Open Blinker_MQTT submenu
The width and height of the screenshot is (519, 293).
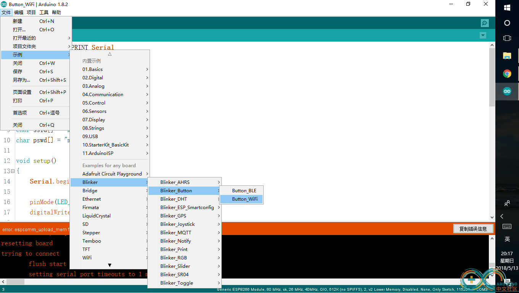[x=185, y=233]
